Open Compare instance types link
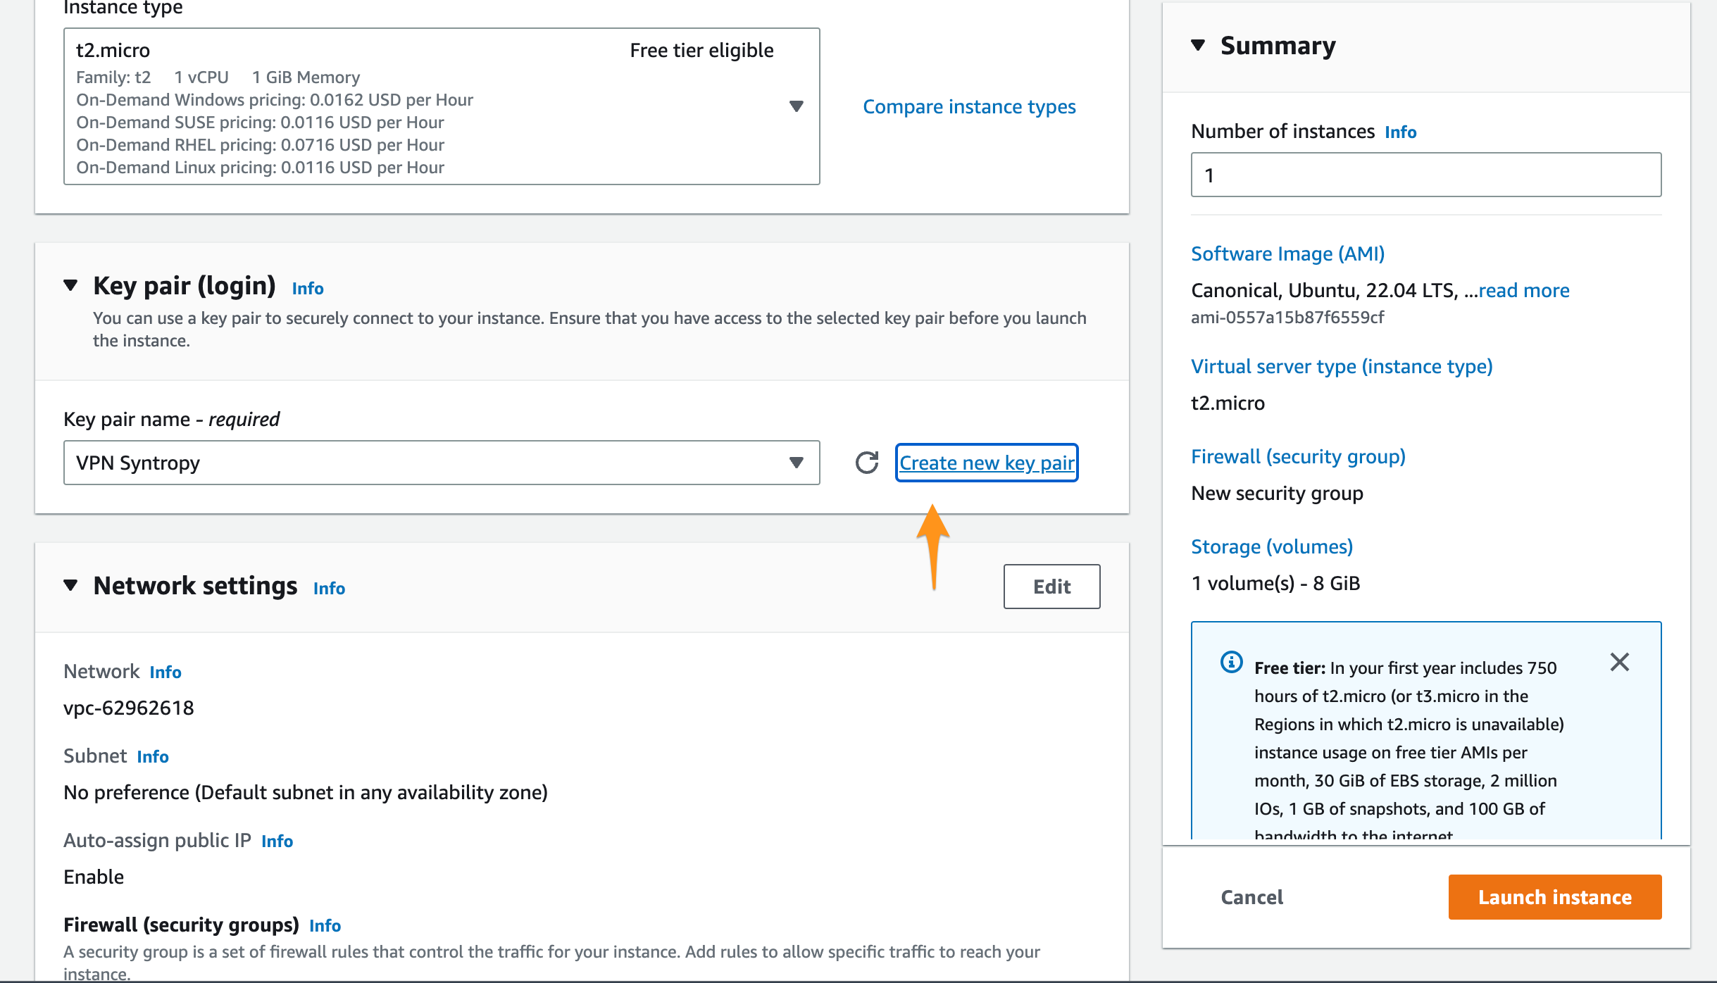 tap(969, 106)
